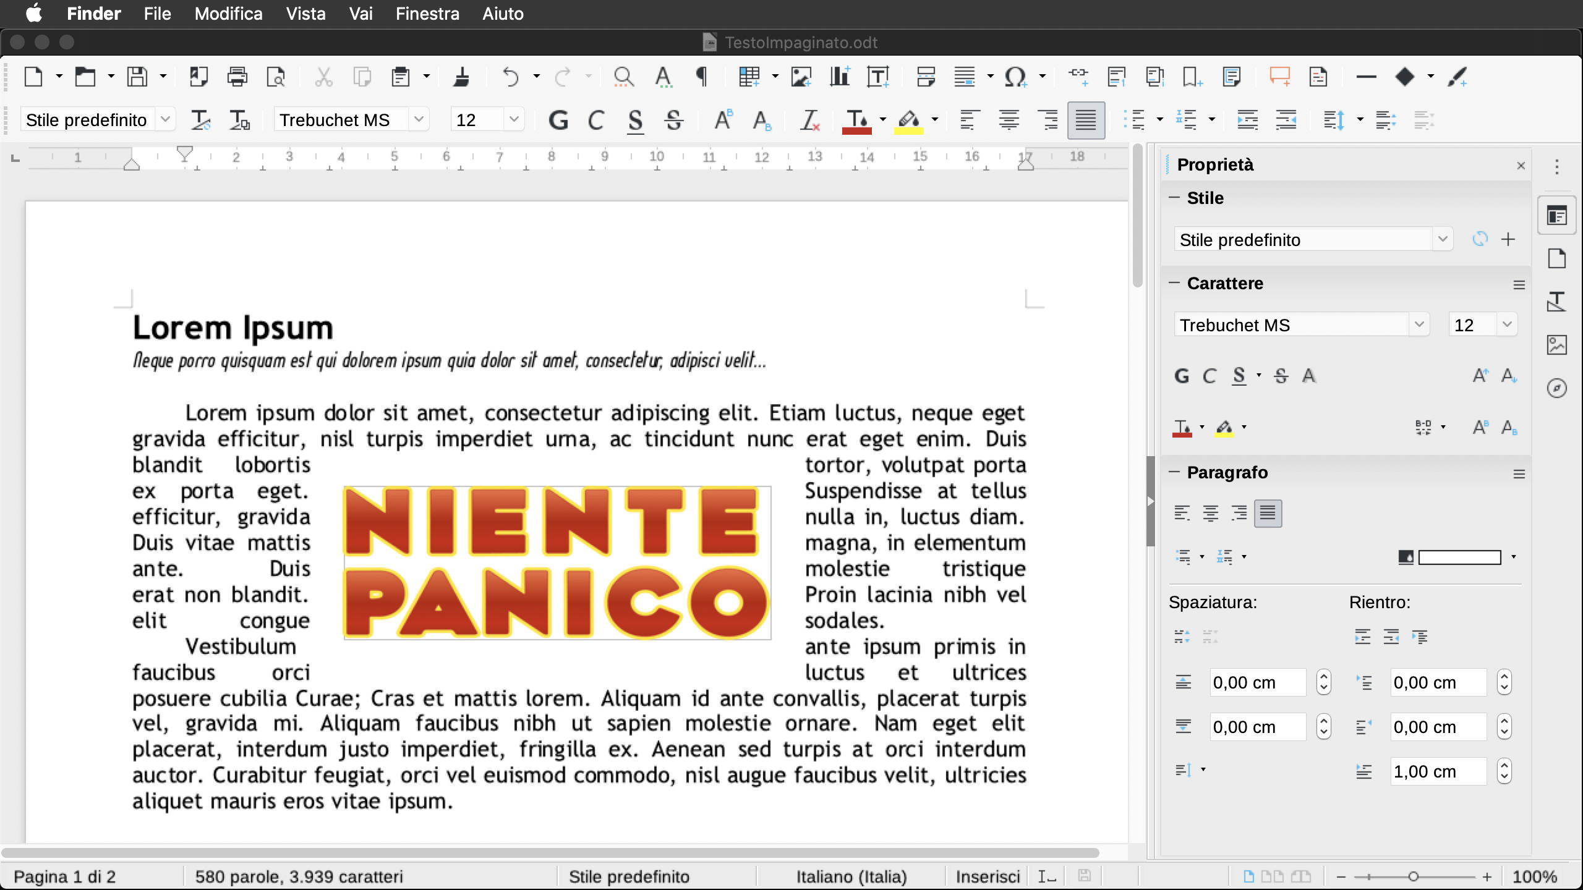
Task: Collapse the Carattere section in sidebar
Action: point(1174,283)
